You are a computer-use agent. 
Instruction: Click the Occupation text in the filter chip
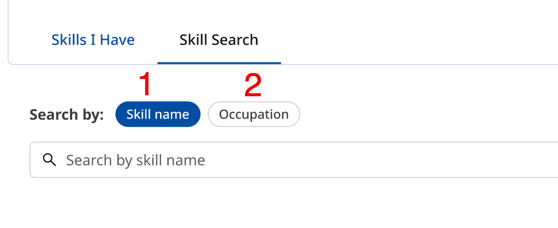(254, 115)
